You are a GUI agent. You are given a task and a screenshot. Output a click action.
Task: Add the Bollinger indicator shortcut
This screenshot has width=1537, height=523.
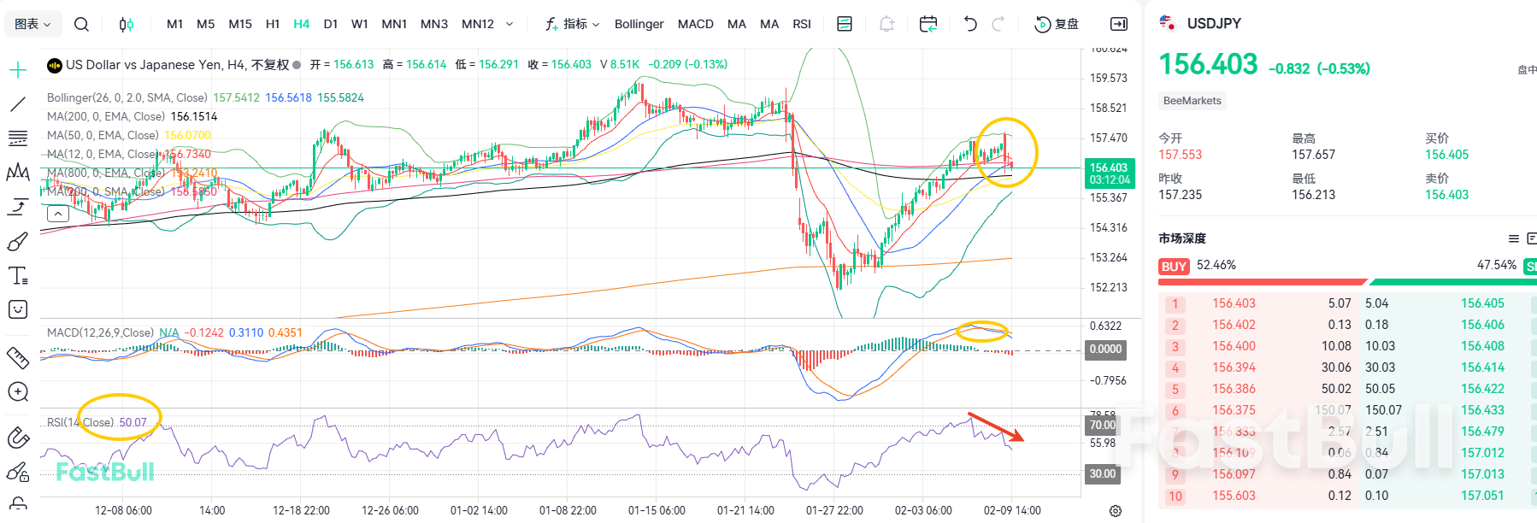(639, 24)
